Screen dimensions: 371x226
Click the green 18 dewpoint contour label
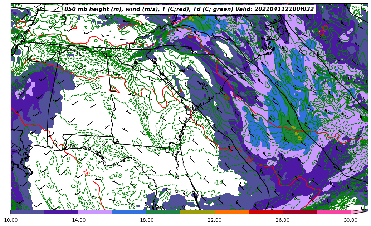[x=118, y=175]
